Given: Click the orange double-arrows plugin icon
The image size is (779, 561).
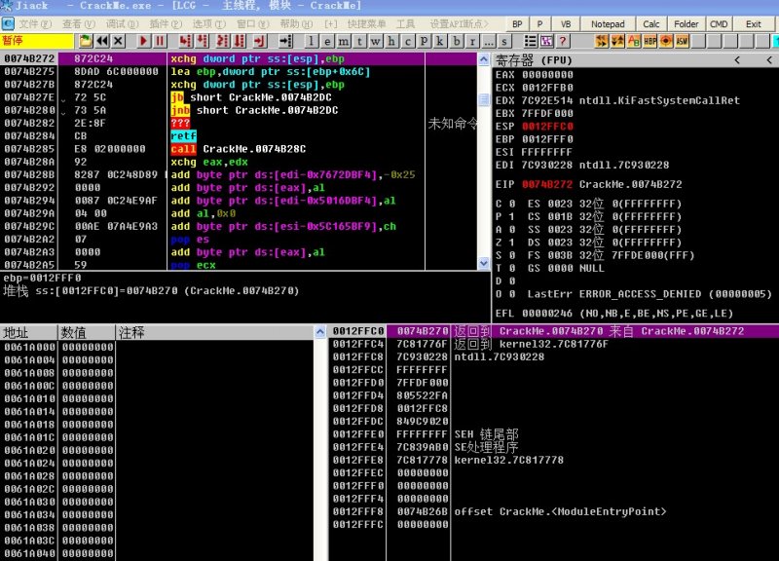Looking at the screenshot, I should (x=601, y=41).
